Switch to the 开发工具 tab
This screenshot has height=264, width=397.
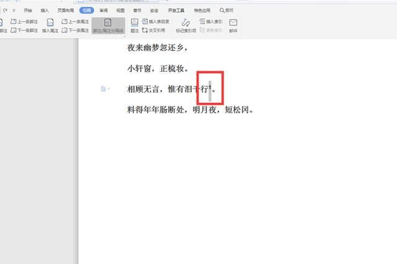coord(176,11)
